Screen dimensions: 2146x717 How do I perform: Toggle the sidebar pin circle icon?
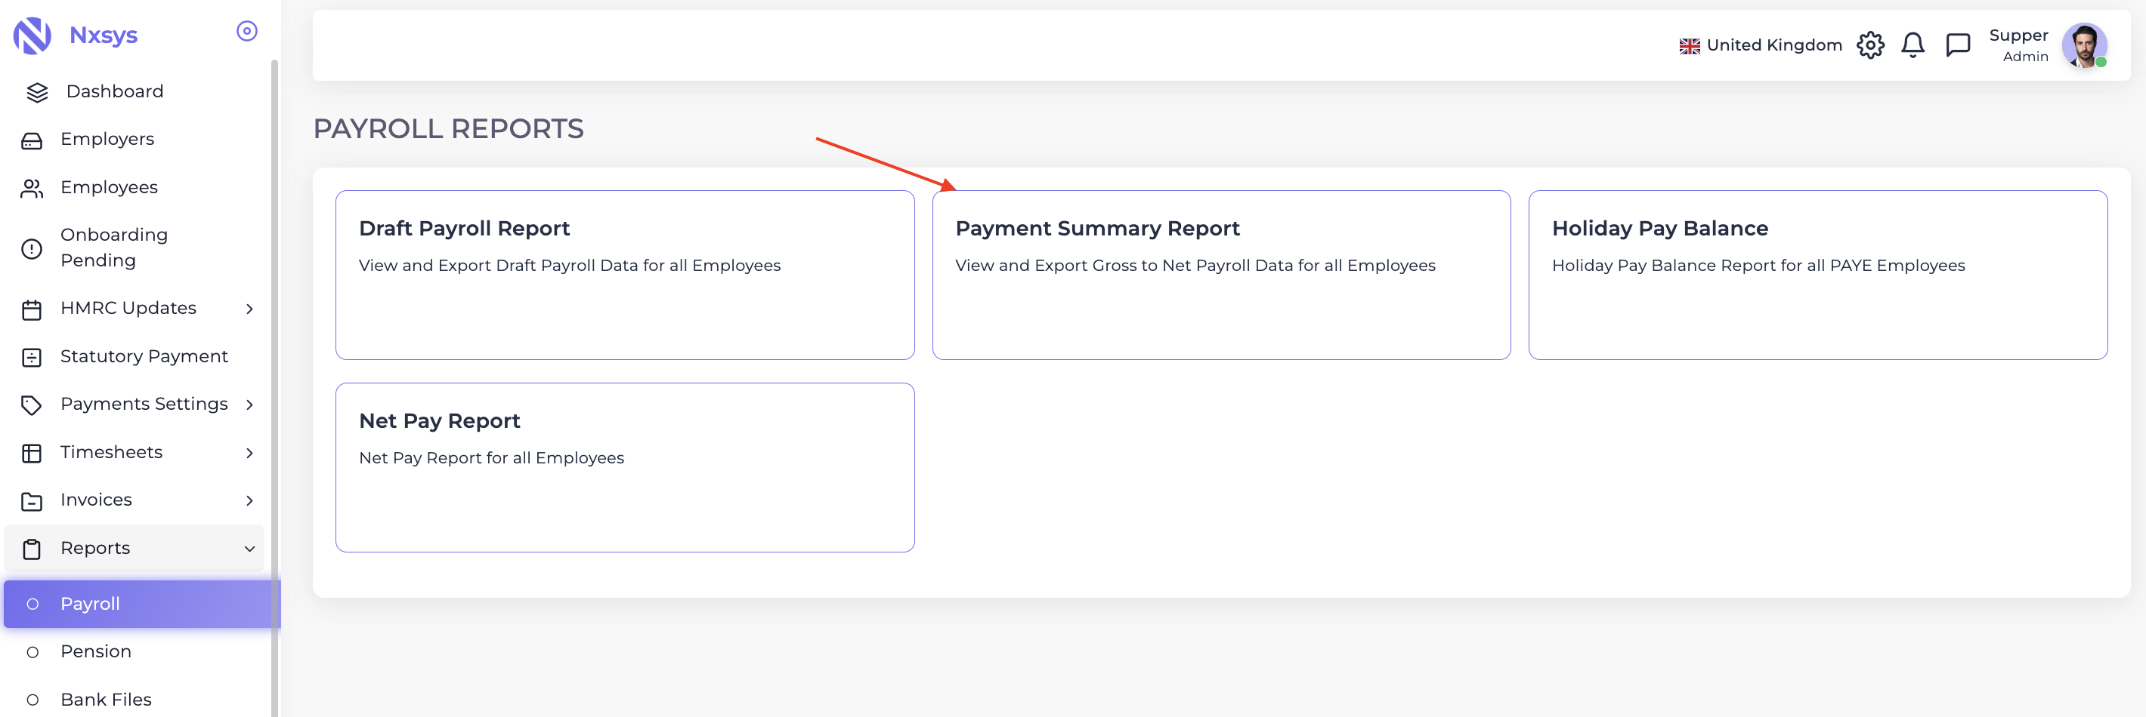pyautogui.click(x=246, y=31)
